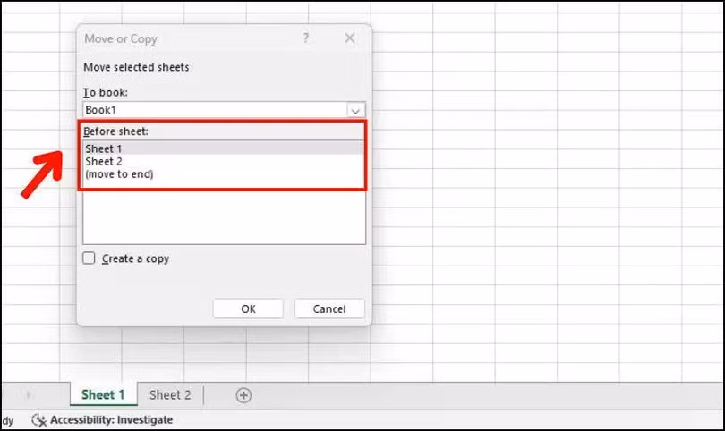The width and height of the screenshot is (725, 431).
Task: Switch to the Sheet 2 tab
Action: pos(170,395)
